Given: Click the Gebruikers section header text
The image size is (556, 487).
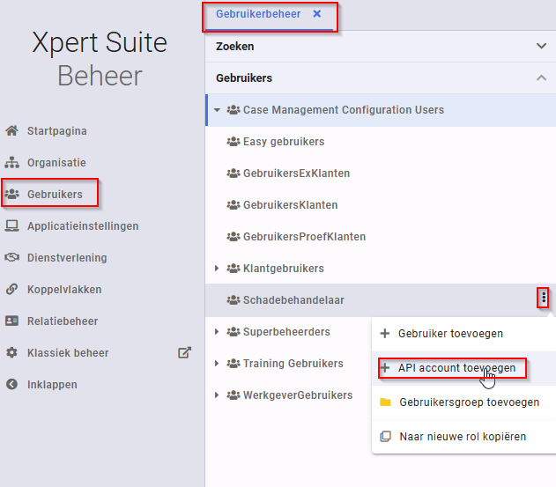Looking at the screenshot, I should click(x=244, y=77).
